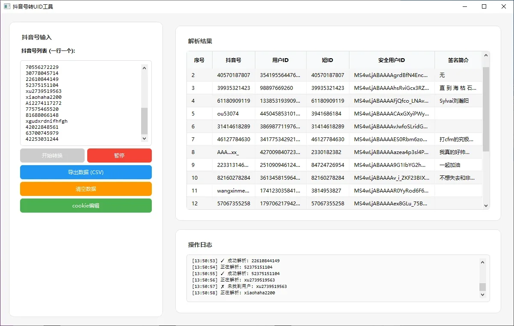Screen dimensions: 514x326
Task: Click the grayed-out 开始转换 button
Action: [x=52, y=155]
